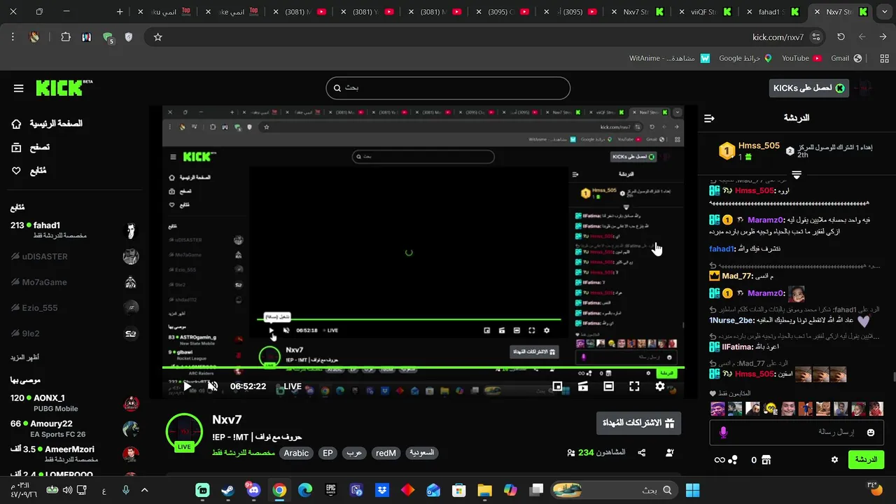The image size is (896, 504).
Task: Open site info icon in address bar
Action: coord(816,37)
